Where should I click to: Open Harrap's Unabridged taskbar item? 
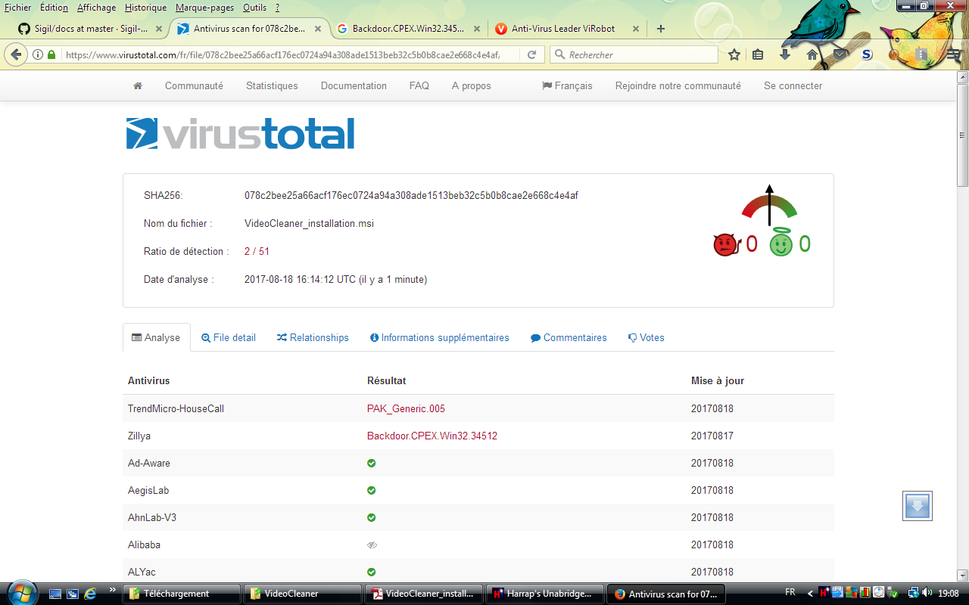click(x=545, y=594)
